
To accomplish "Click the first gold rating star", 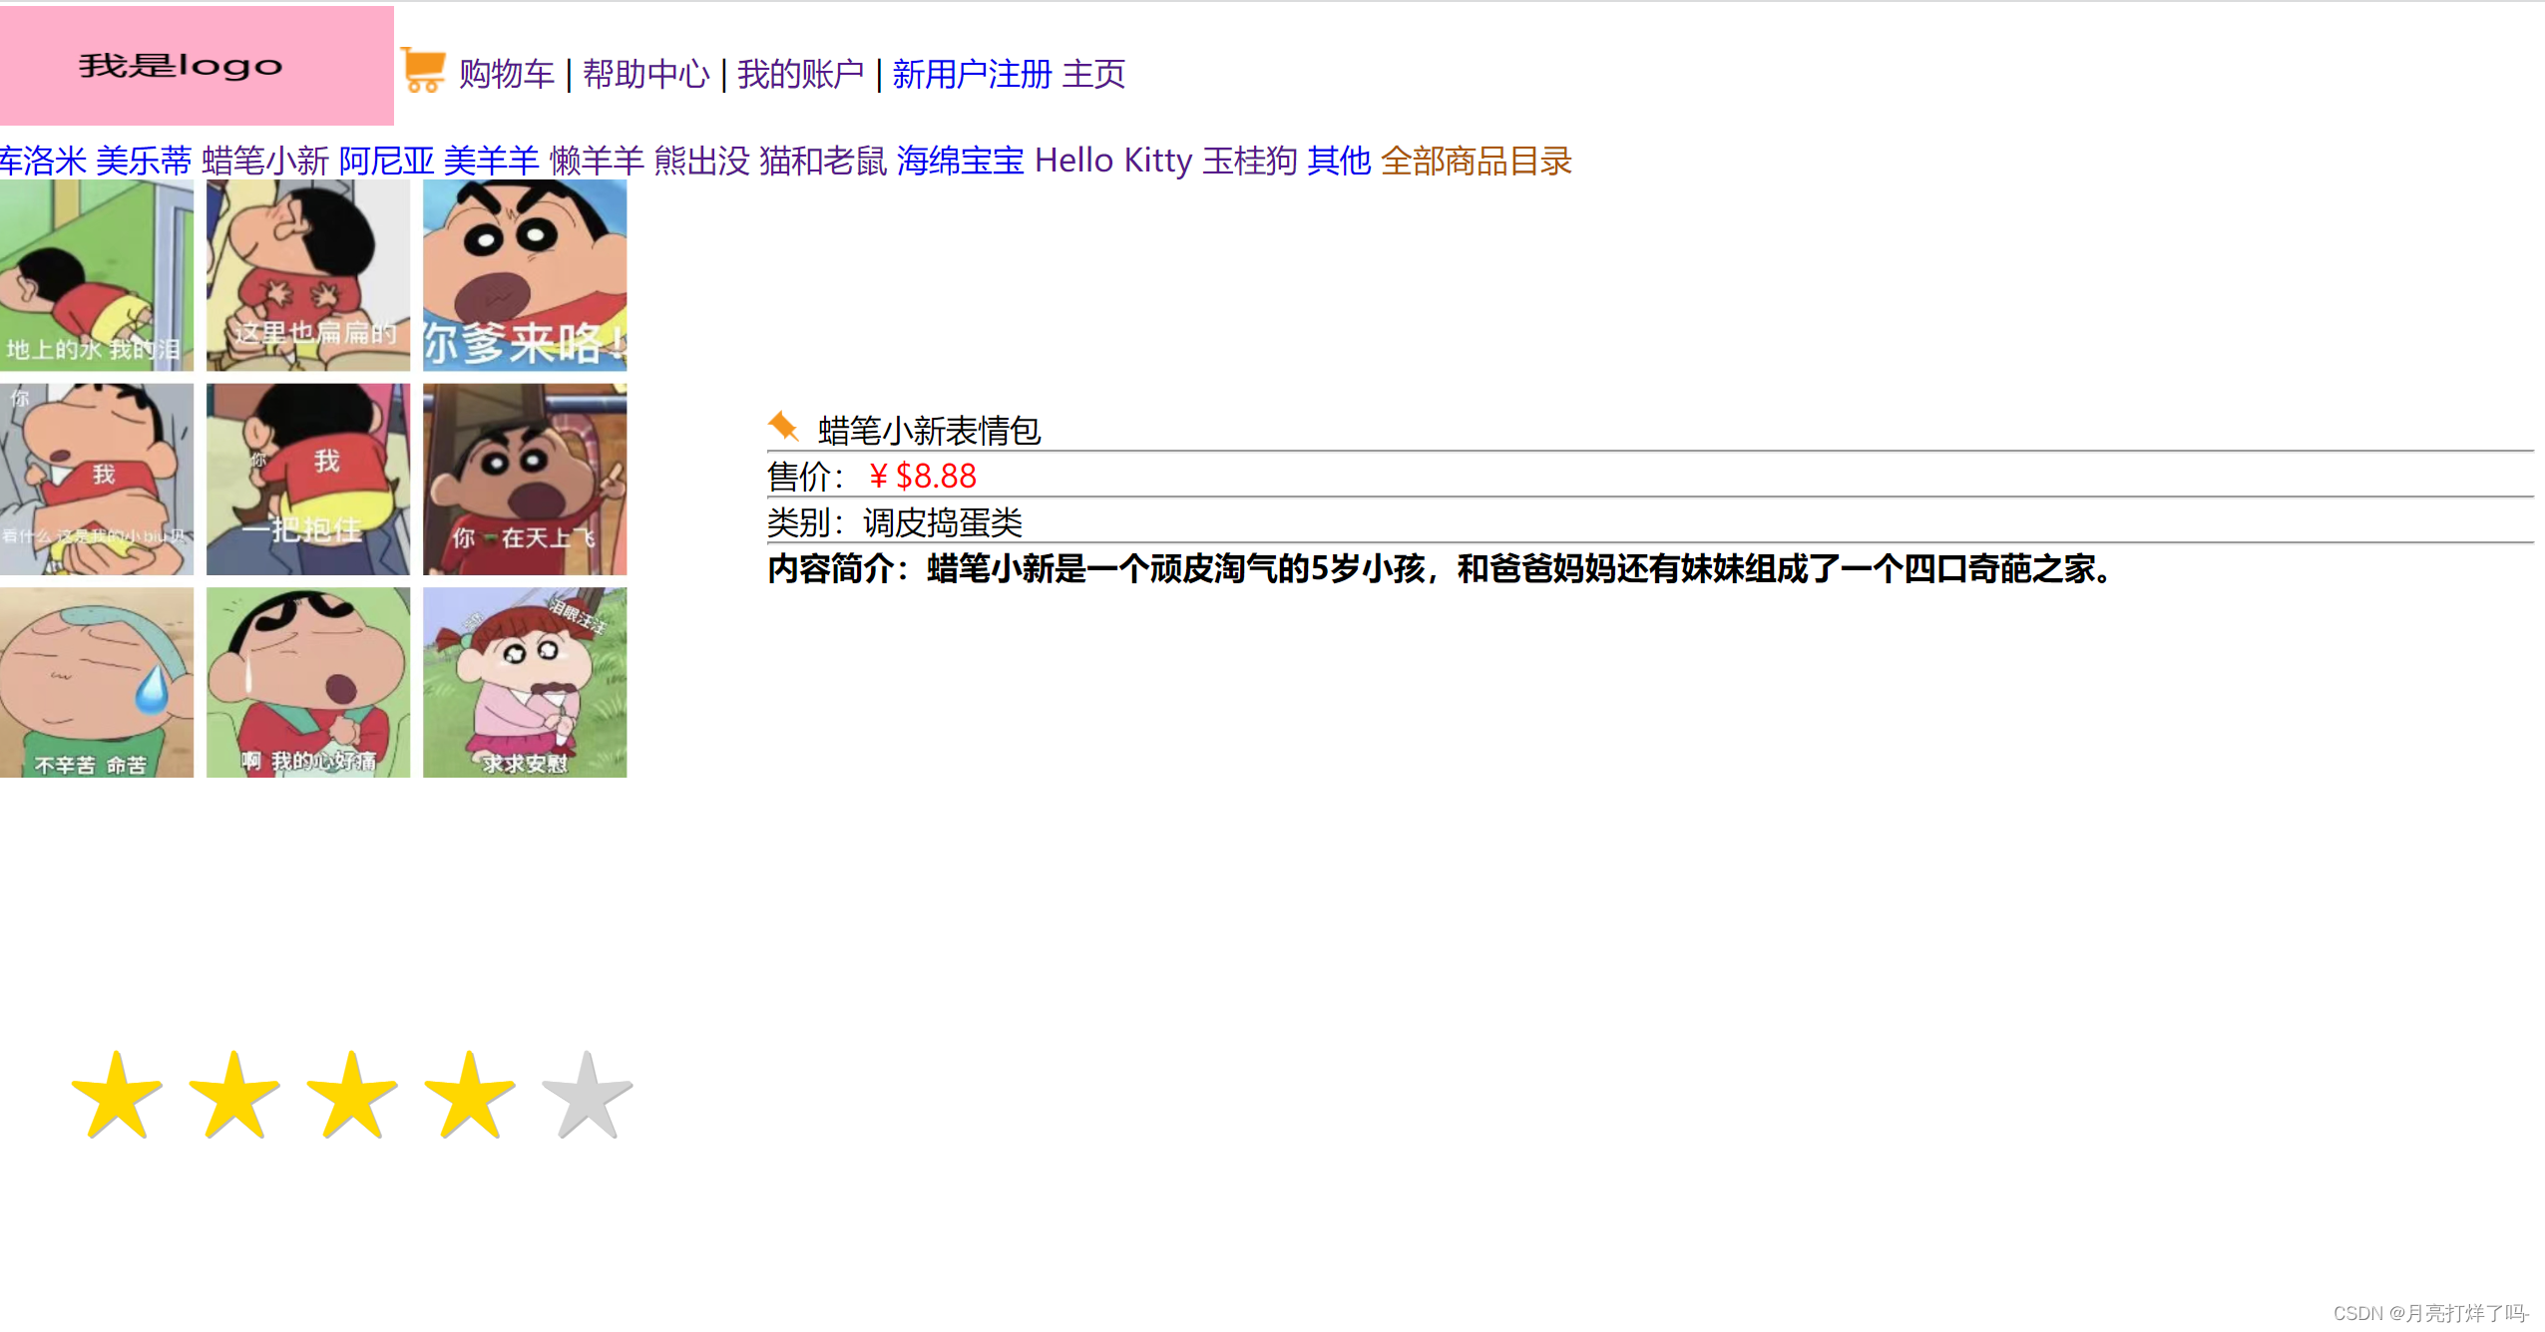I will 117,1096.
